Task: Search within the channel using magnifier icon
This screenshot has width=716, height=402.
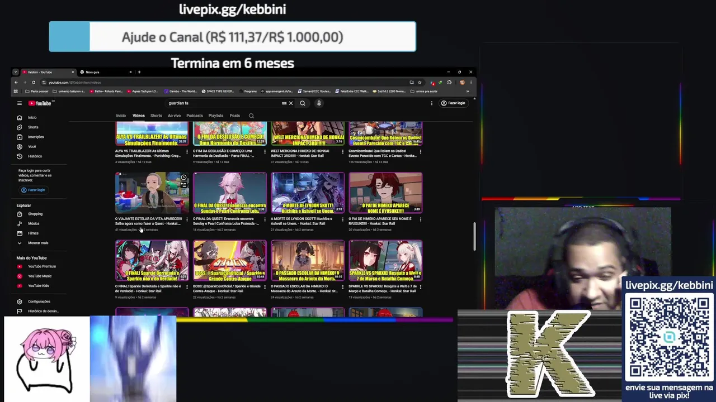Action: click(251, 116)
